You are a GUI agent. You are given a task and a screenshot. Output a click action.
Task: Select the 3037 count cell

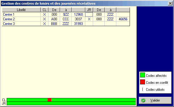(78, 19)
